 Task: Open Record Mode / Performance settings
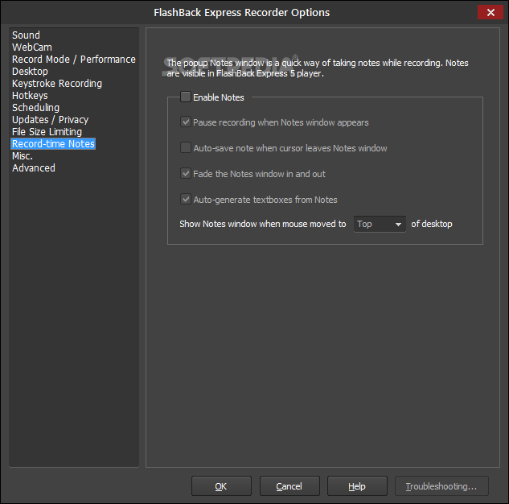click(74, 59)
